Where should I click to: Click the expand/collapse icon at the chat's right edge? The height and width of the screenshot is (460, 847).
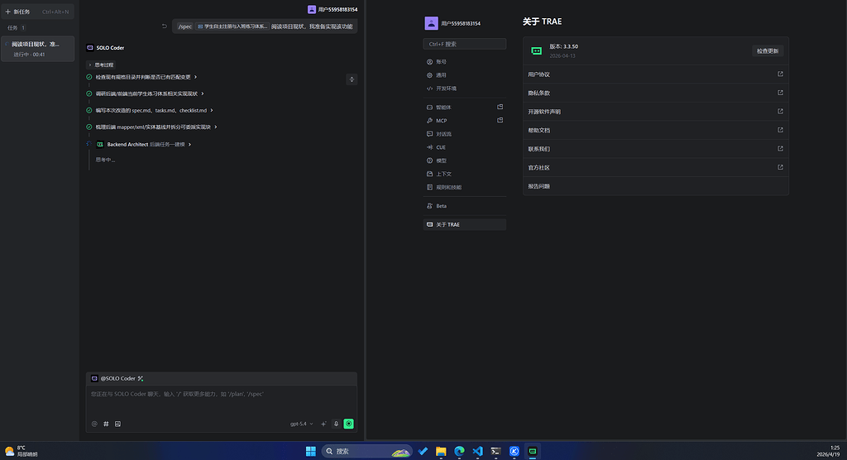[352, 79]
